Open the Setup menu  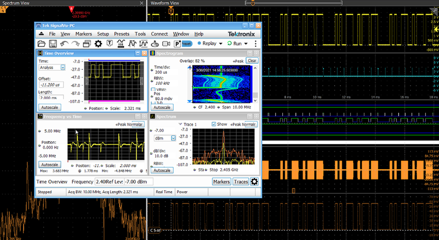(103, 34)
